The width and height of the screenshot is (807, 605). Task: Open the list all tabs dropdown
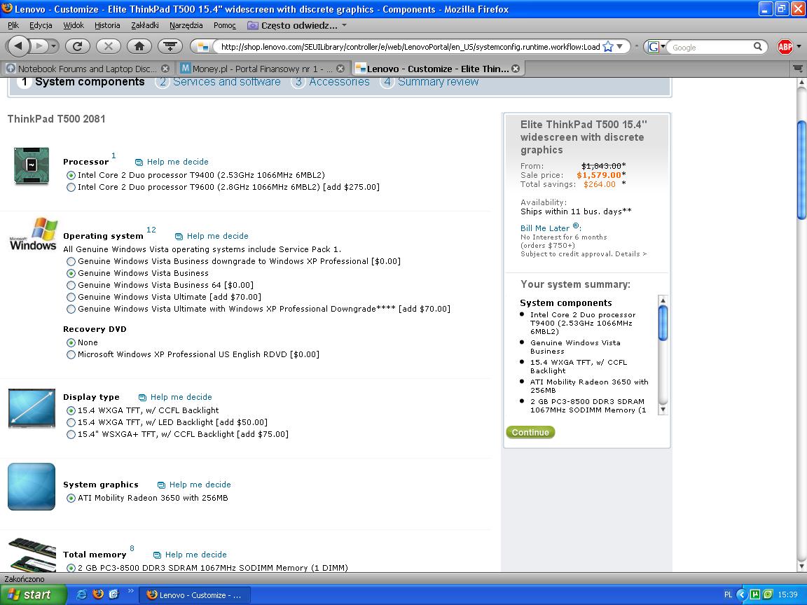click(798, 68)
